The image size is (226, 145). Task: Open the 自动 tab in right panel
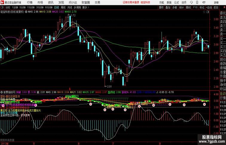pos(223,94)
